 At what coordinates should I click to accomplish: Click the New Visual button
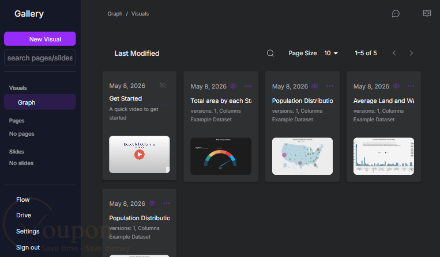coord(40,39)
